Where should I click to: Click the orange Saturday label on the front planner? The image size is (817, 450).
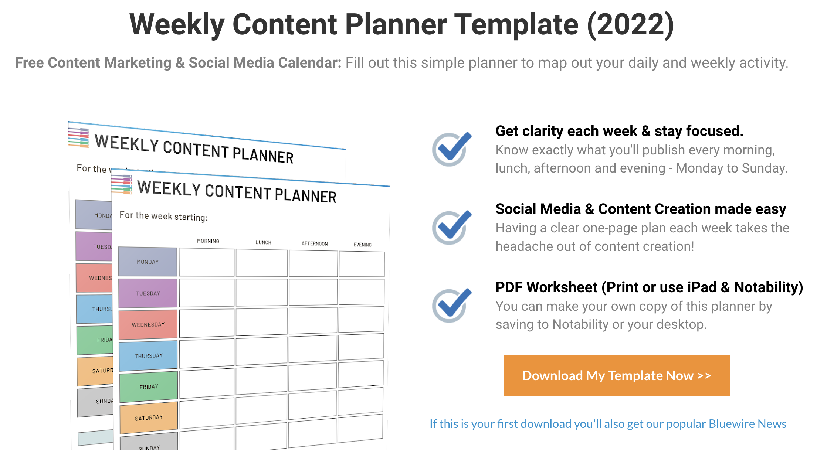click(x=149, y=418)
